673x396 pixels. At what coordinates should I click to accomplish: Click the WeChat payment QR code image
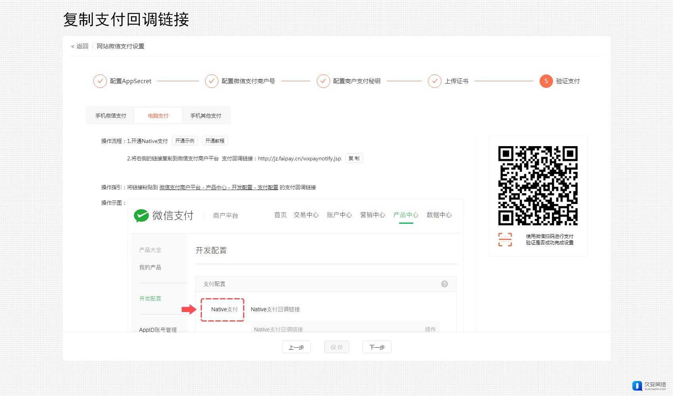[538, 186]
